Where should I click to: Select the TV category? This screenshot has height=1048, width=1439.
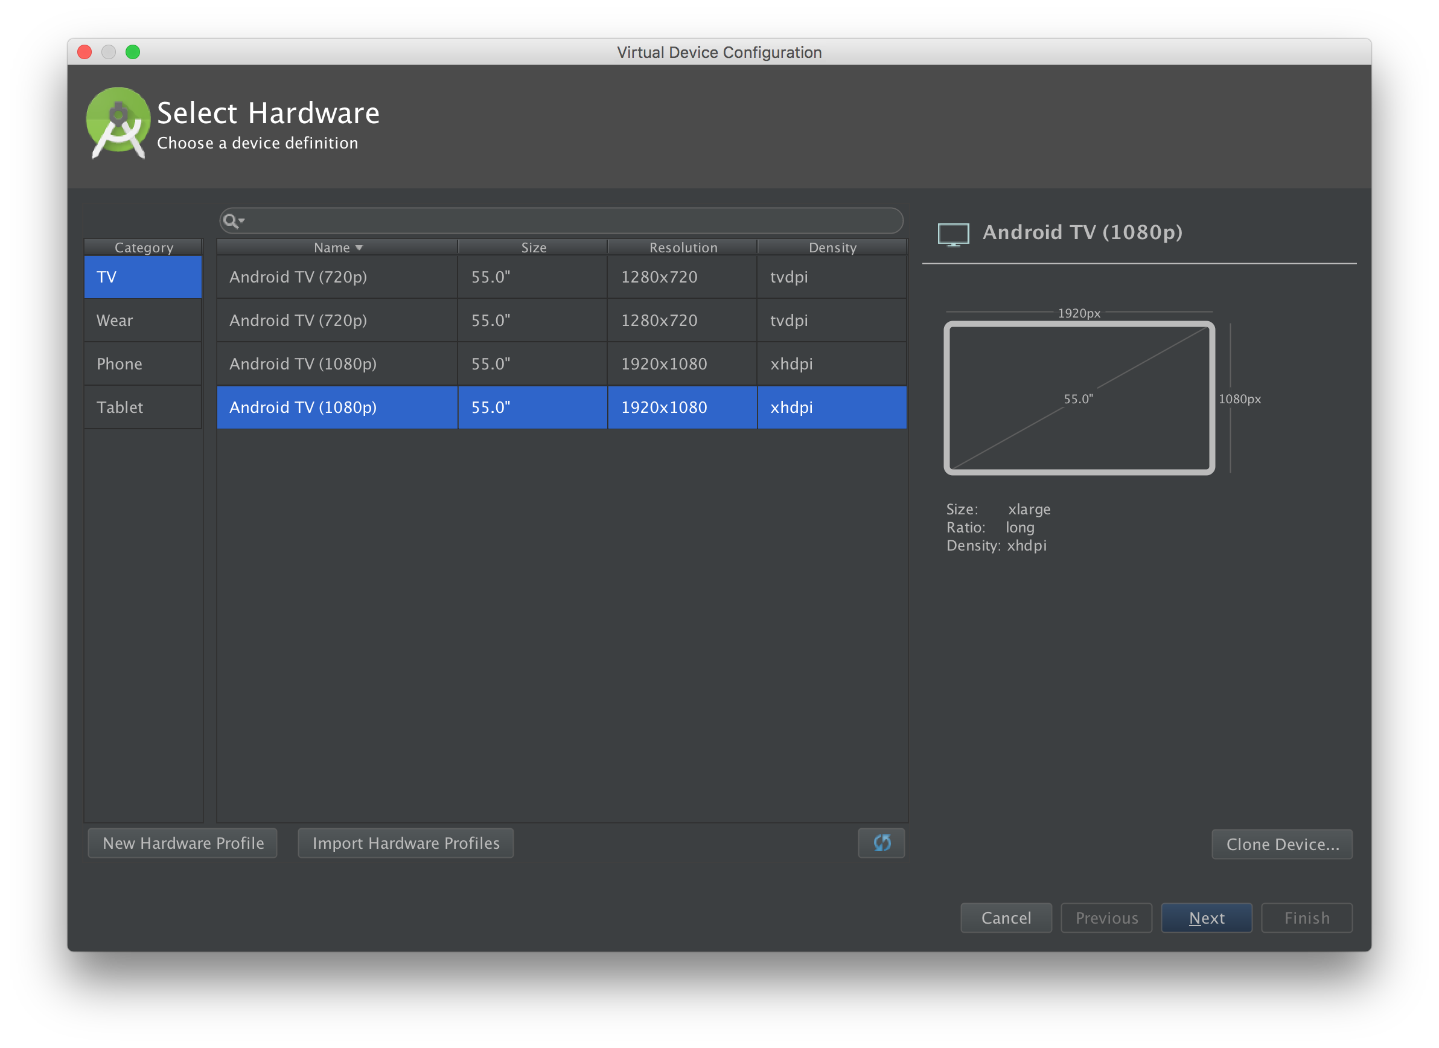143,277
